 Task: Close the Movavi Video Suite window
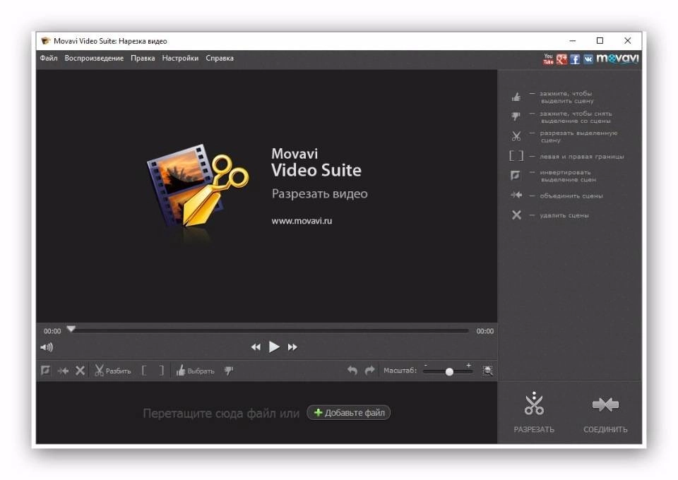point(627,41)
